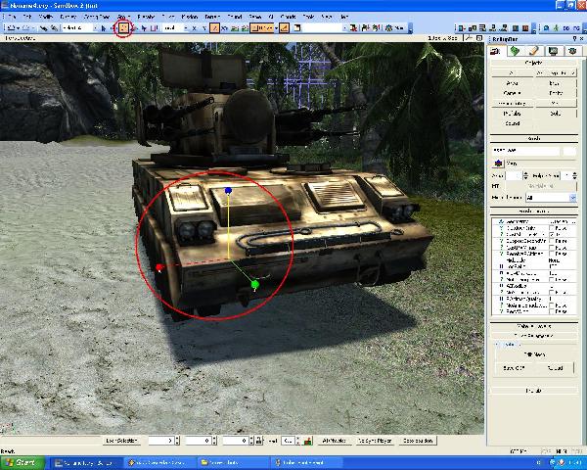This screenshot has width=587, height=470.
Task: Click terrain collision icon in bottom bar
Action: pyautogui.click(x=308, y=441)
